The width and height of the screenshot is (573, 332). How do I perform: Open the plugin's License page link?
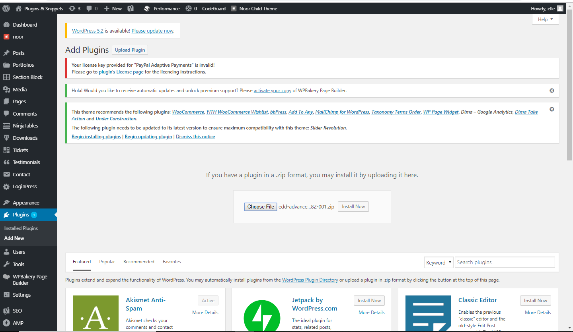click(121, 72)
